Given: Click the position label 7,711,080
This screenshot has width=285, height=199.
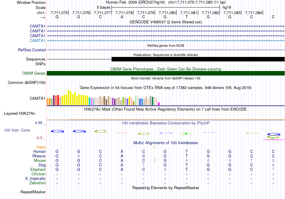Looking at the screenshot, I should pyautogui.click(x=167, y=13).
